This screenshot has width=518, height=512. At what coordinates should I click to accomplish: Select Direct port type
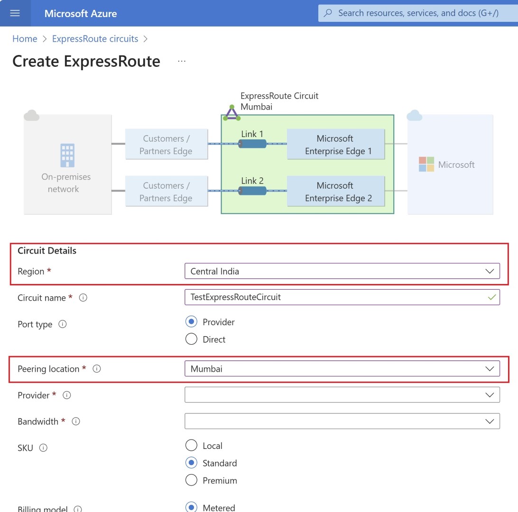(x=191, y=339)
